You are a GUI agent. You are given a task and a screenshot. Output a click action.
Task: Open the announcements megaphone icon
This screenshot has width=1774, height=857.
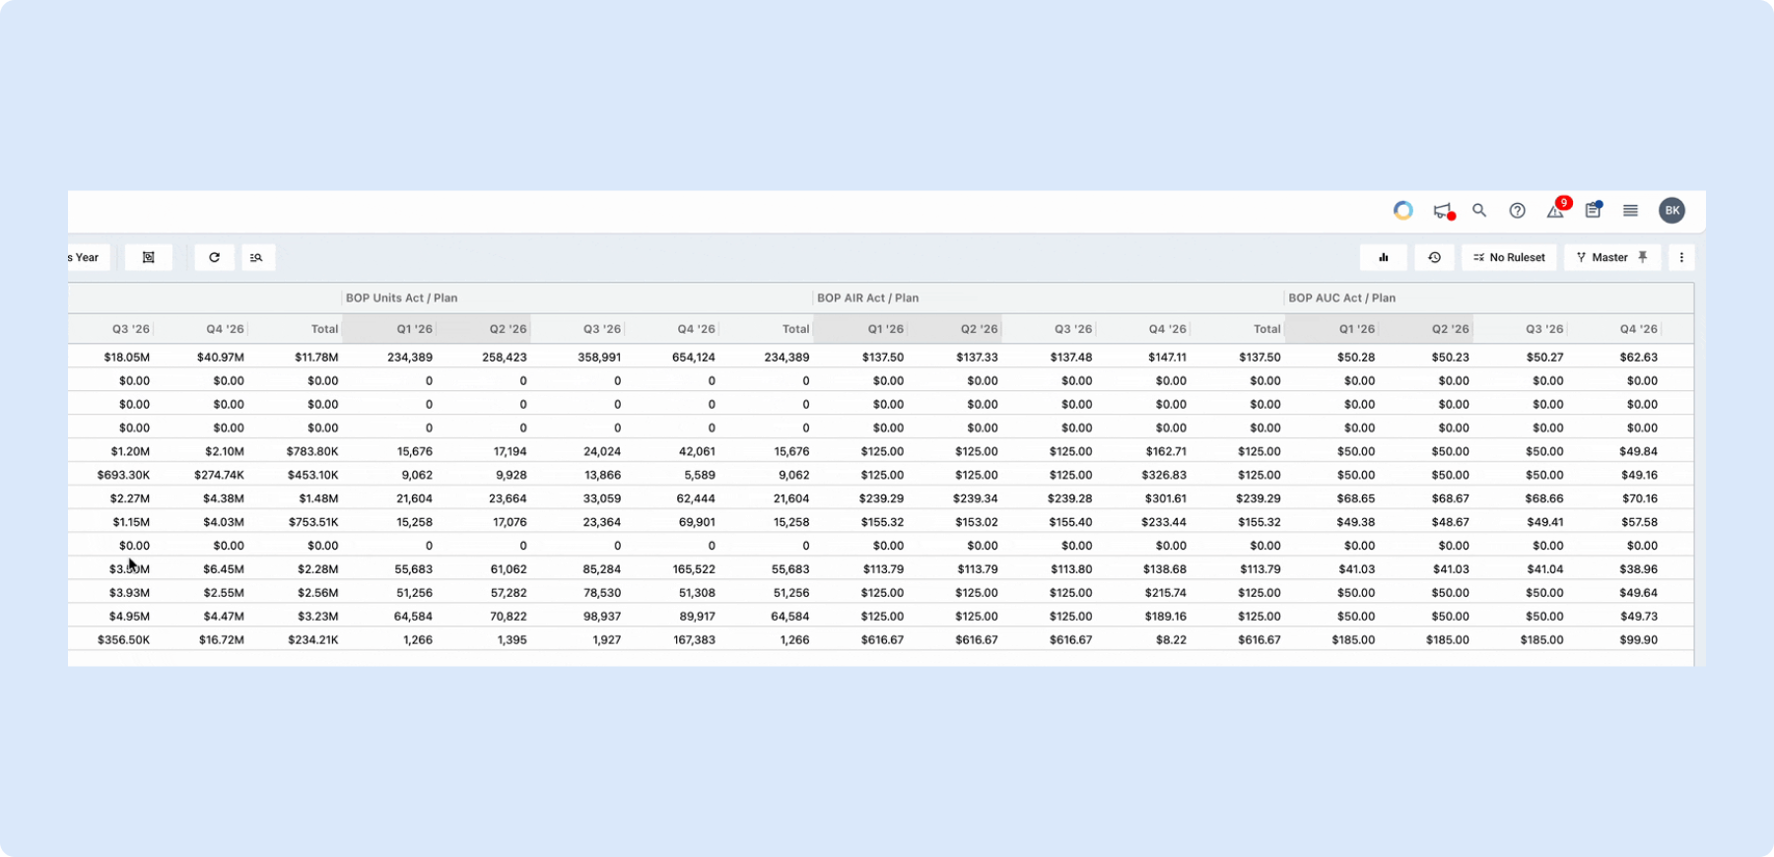pos(1443,211)
